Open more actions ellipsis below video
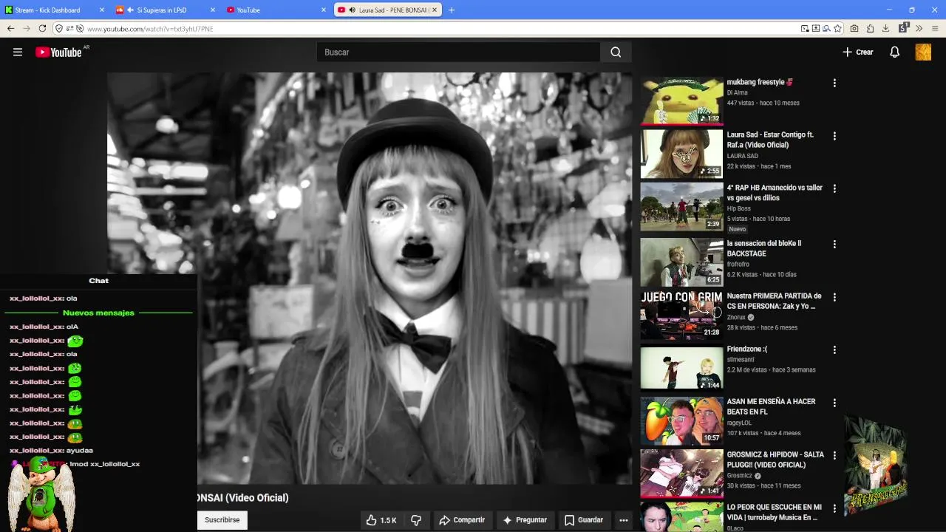The width and height of the screenshot is (946, 532). [624, 520]
